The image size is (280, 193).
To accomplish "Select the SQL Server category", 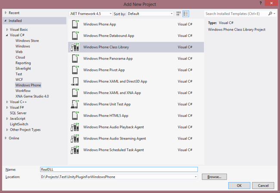I will coord(18,113).
